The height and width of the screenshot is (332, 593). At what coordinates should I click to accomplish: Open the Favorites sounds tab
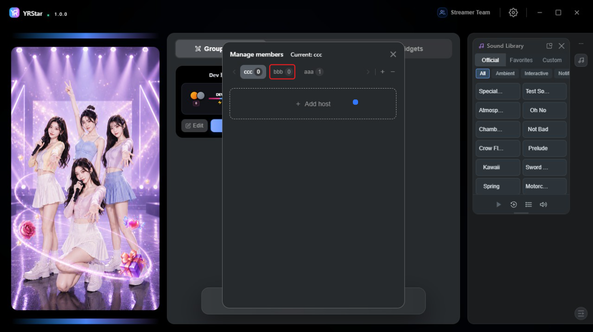click(x=521, y=60)
